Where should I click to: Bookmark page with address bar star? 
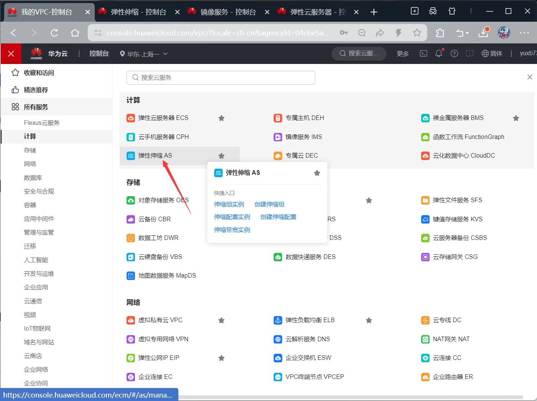pyautogui.click(x=417, y=33)
